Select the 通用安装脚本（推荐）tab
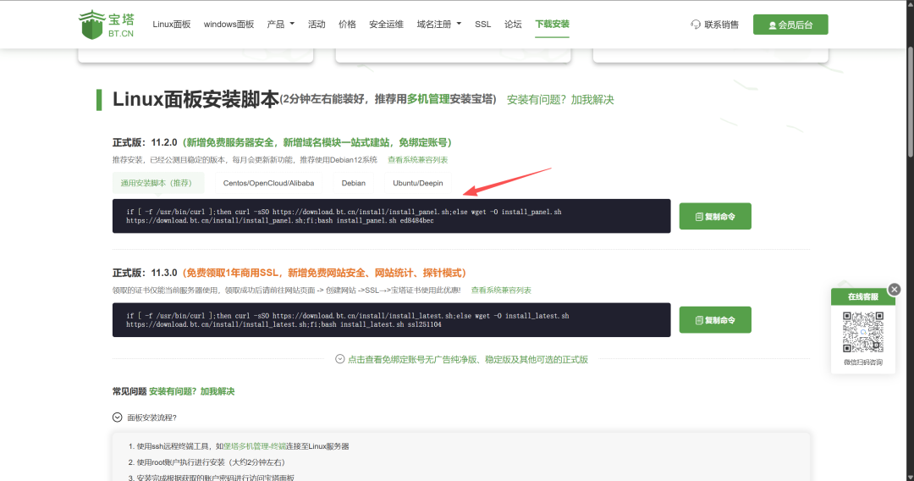The height and width of the screenshot is (481, 914). point(158,183)
